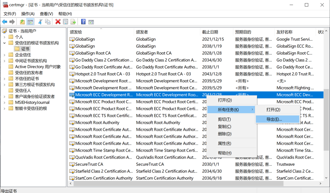Click the certificate icon of GlobalSign Root CA
330x193 pixels.
tap(72, 53)
